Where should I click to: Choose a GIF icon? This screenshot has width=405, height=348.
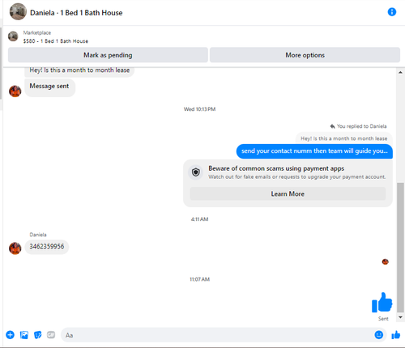tap(51, 335)
